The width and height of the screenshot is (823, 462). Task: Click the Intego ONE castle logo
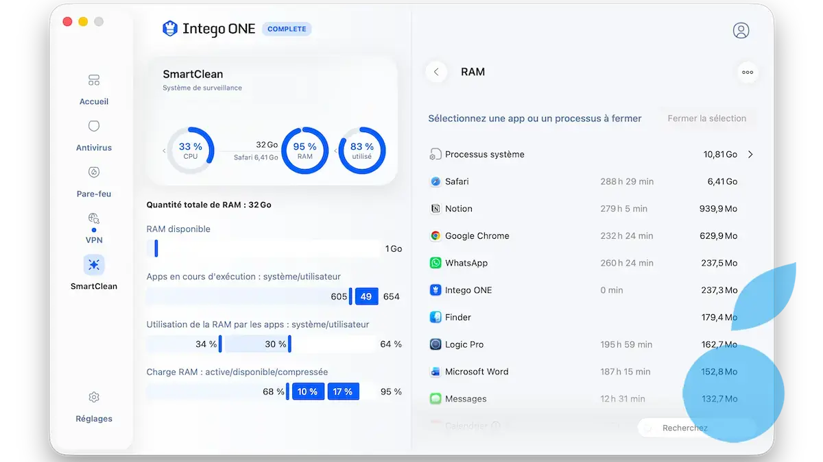[169, 29]
